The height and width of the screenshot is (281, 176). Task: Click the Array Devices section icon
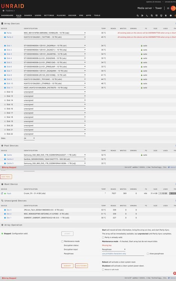[2, 24]
